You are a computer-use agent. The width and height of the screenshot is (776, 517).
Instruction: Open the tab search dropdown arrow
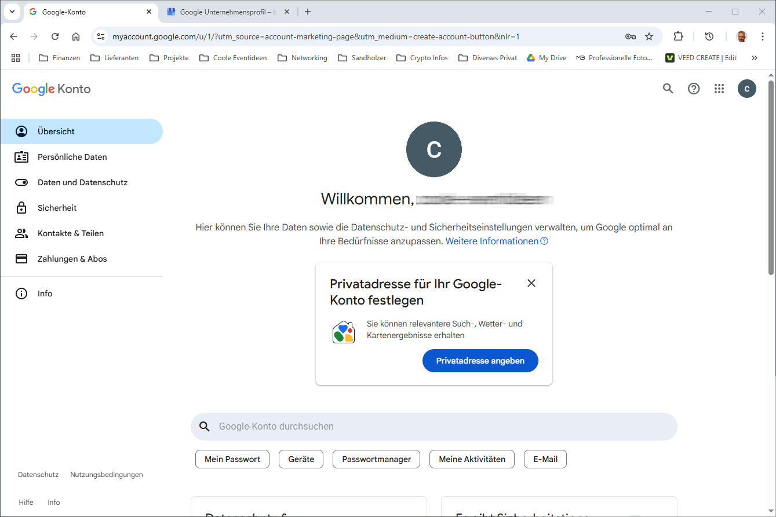[x=12, y=12]
